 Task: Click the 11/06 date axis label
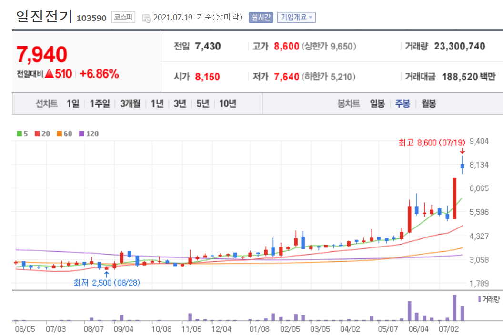[191, 329]
